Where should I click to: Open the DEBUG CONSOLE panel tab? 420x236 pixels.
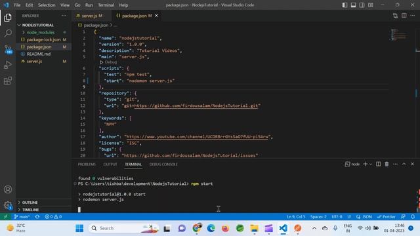click(163, 165)
